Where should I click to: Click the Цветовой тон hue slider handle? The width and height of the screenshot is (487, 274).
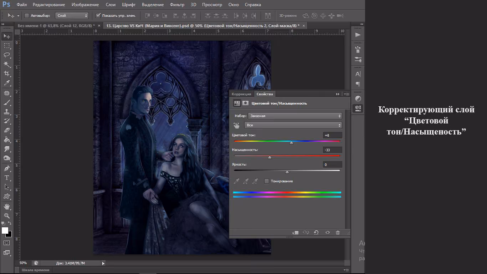click(x=291, y=143)
